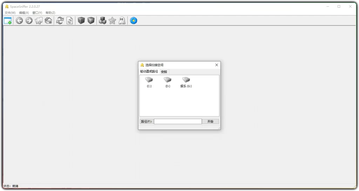The image size is (359, 191).
Task: Switch to the 驱动器或路径 tab
Action: pos(149,72)
